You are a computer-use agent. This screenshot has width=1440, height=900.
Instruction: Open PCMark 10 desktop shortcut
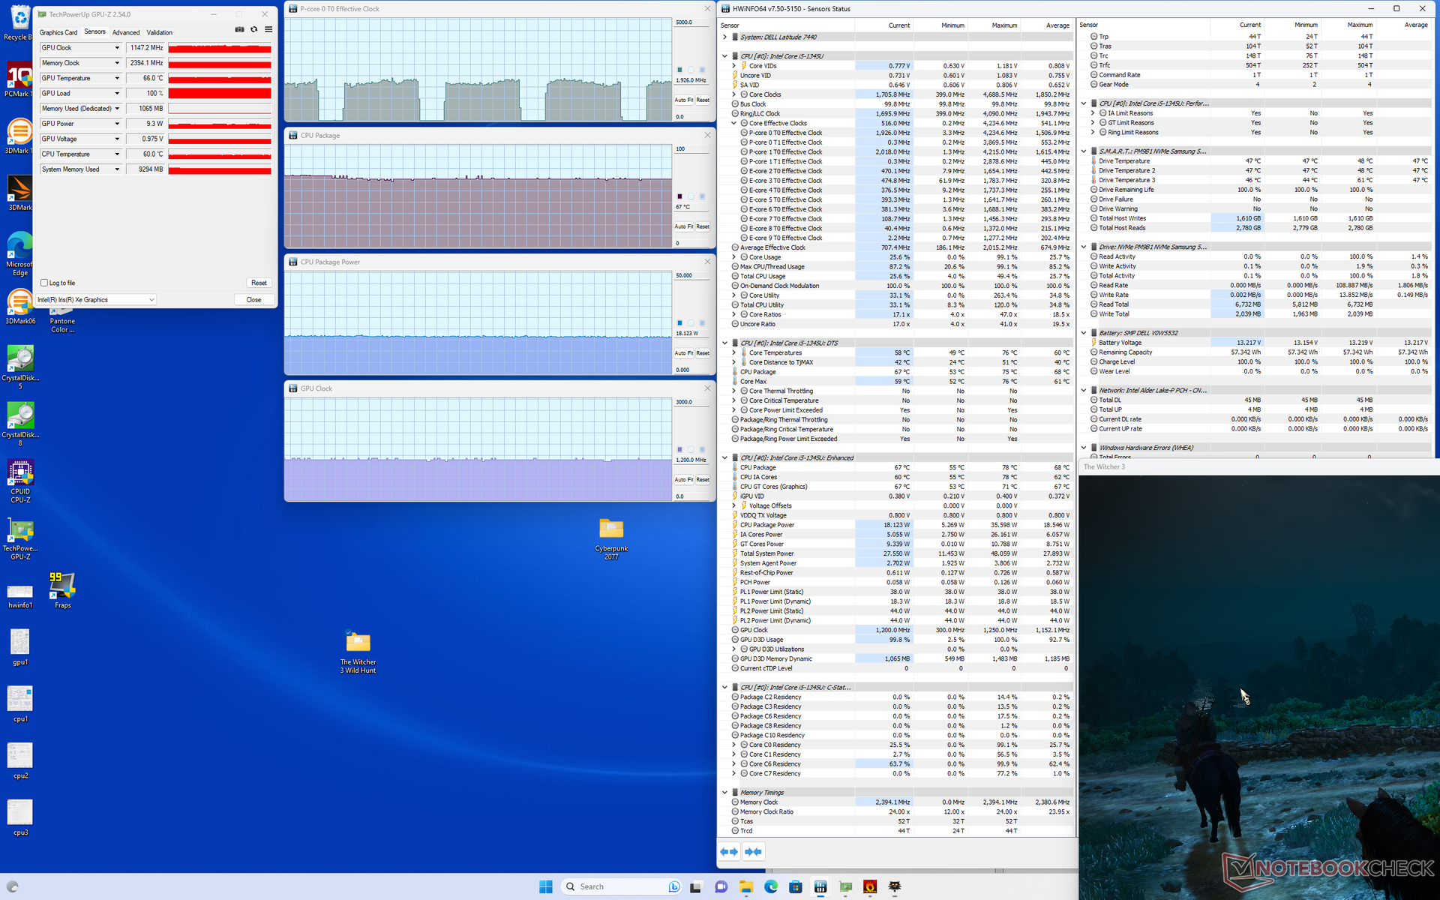point(19,79)
